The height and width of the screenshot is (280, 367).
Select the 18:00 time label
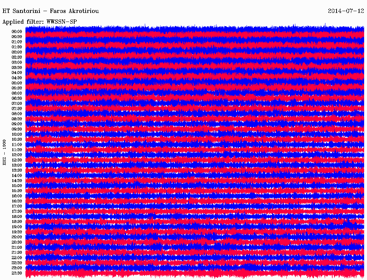(x=17, y=216)
